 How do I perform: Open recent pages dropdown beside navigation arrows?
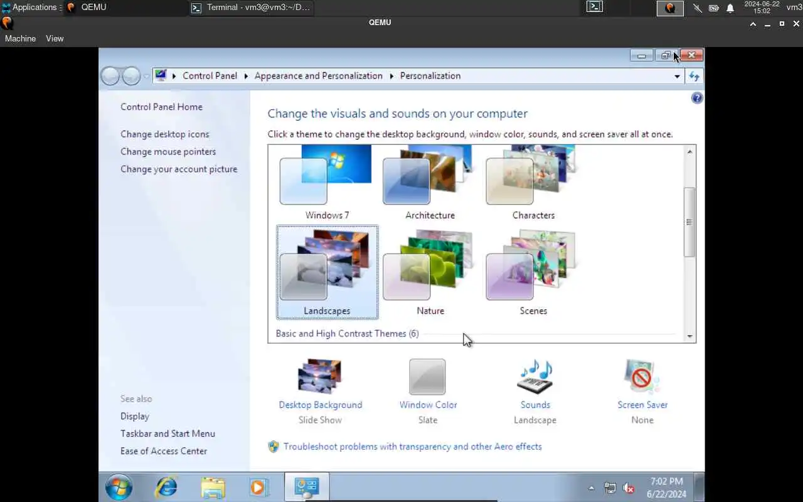146,77
